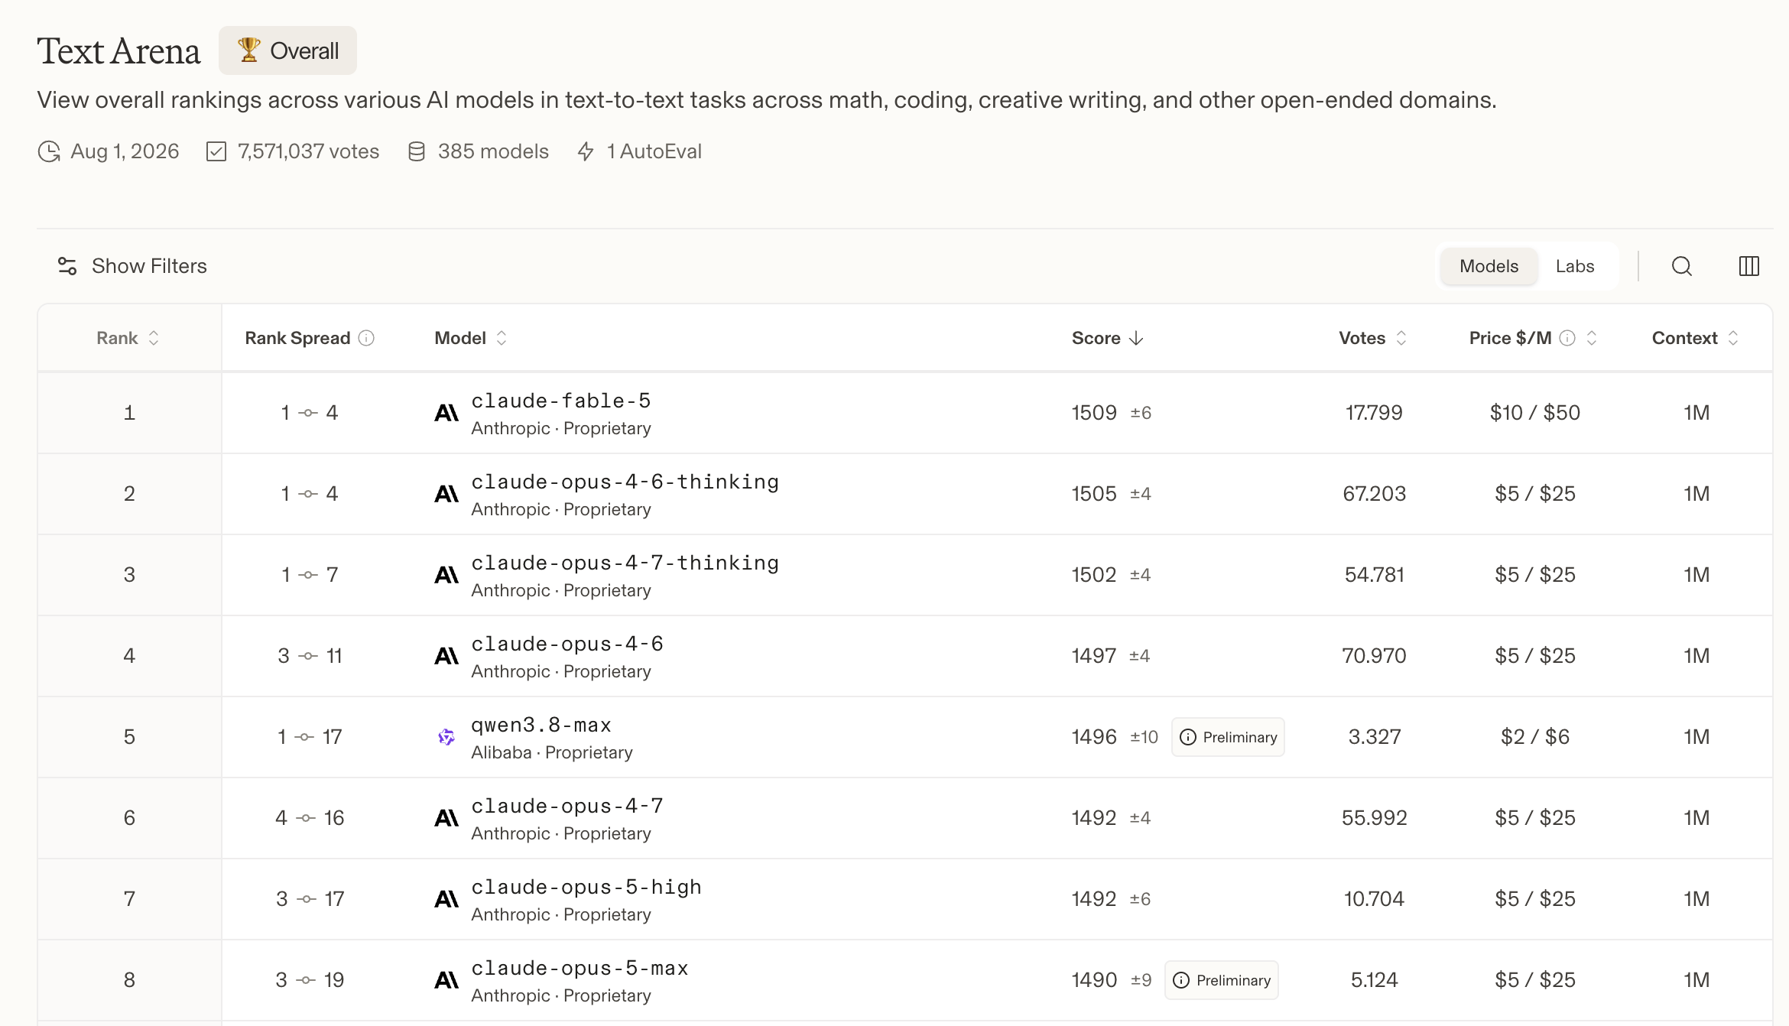This screenshot has height=1026, width=1789.
Task: Switch to the Labs view
Action: (x=1575, y=266)
